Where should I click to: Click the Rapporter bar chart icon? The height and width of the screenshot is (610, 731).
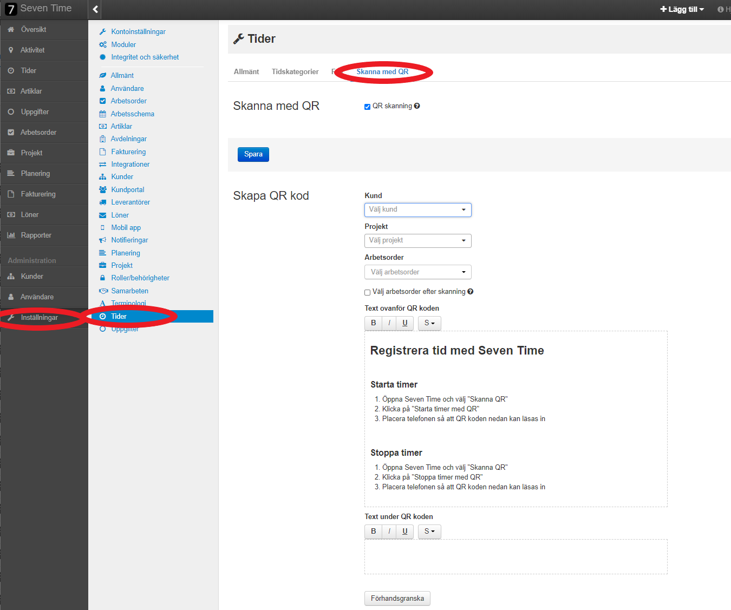coord(11,235)
